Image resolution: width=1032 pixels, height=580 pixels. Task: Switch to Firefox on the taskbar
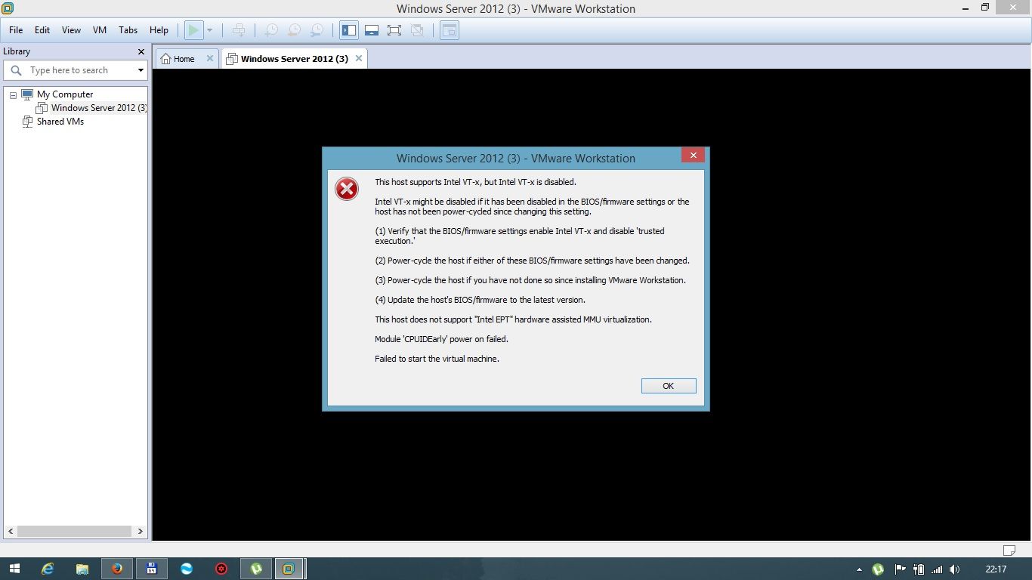click(x=117, y=569)
